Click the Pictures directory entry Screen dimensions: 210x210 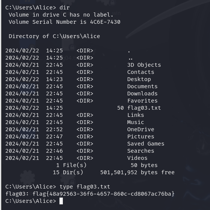point(141,136)
